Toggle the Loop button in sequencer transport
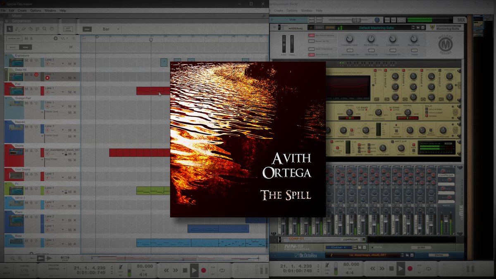 (x=222, y=270)
